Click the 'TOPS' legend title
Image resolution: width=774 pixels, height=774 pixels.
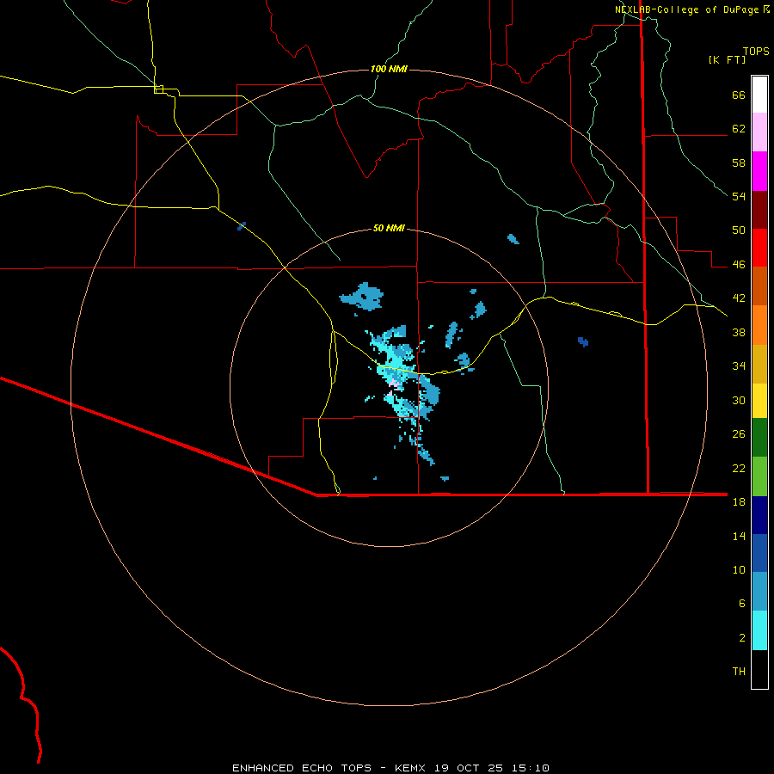point(756,52)
